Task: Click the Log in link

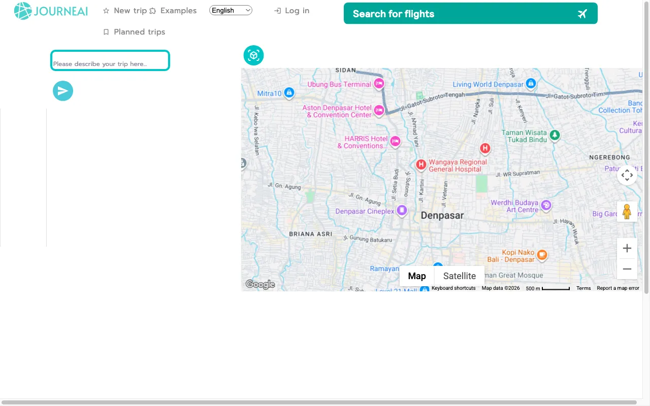Action: pyautogui.click(x=291, y=11)
